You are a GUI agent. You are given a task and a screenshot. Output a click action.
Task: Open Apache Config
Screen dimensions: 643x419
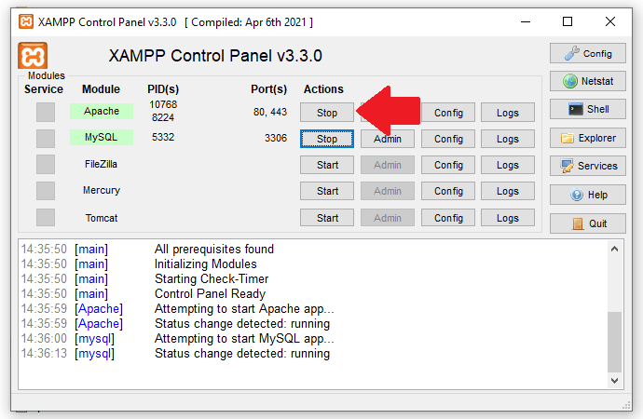[448, 113]
